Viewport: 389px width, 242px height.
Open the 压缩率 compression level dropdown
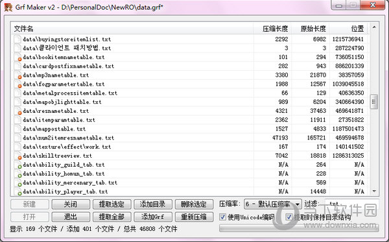273,204
